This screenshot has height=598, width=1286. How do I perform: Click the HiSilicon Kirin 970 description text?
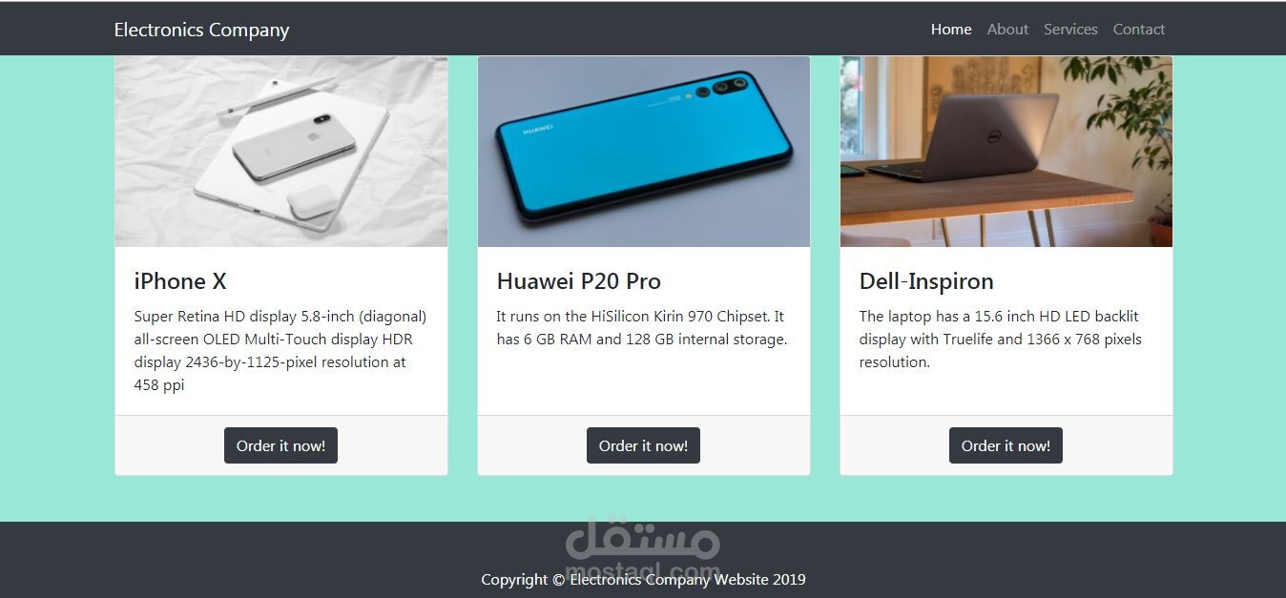coord(642,328)
